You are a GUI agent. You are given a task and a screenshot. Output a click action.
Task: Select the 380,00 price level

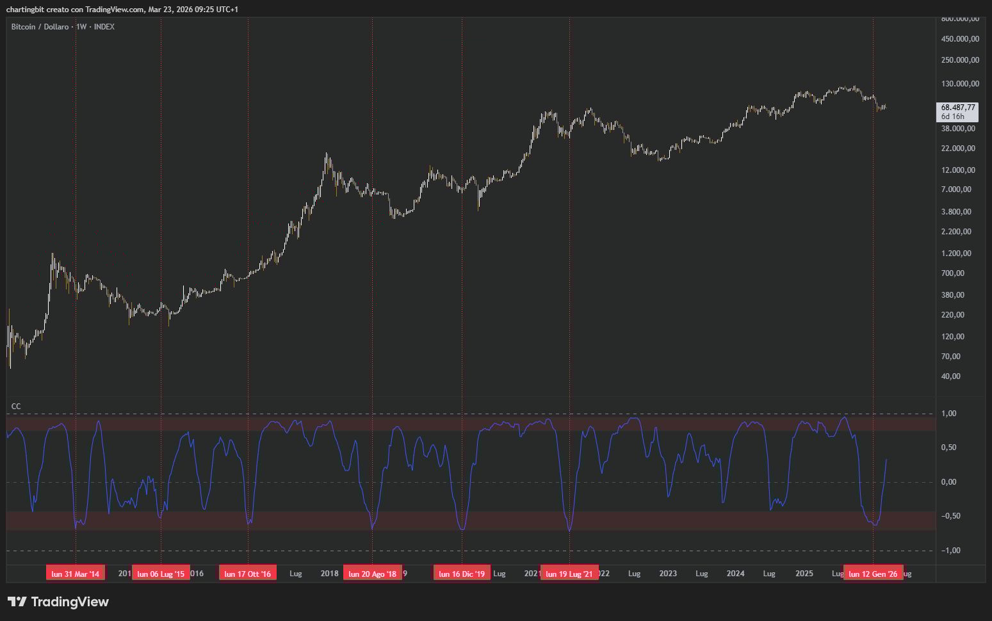[x=952, y=295]
